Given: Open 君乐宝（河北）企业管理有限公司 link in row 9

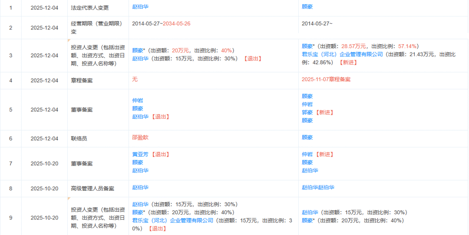Looking at the screenshot, I should tap(172, 220).
